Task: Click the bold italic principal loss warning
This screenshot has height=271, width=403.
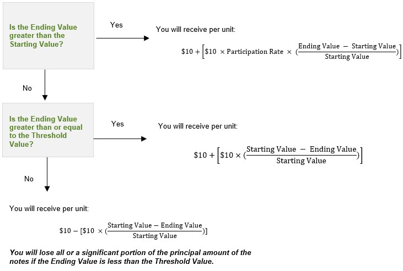Action: click(x=130, y=257)
